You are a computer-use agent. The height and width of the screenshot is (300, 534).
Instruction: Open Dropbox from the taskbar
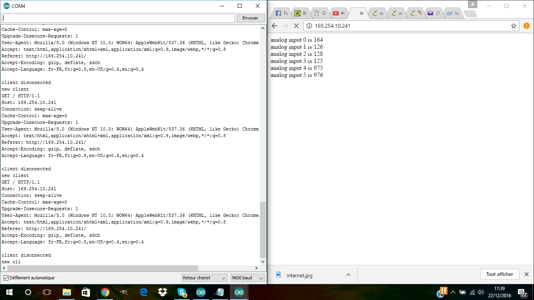[x=162, y=292]
